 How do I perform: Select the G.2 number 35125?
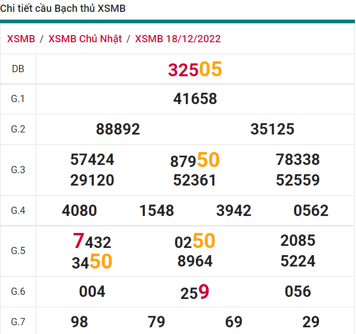tap(272, 129)
